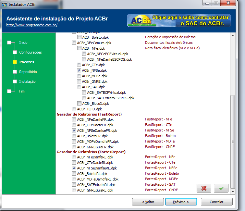245x211 pixels.
Task: Click the 'Gerador de Relatórios (FastReport)' heading
Action: coord(89,114)
